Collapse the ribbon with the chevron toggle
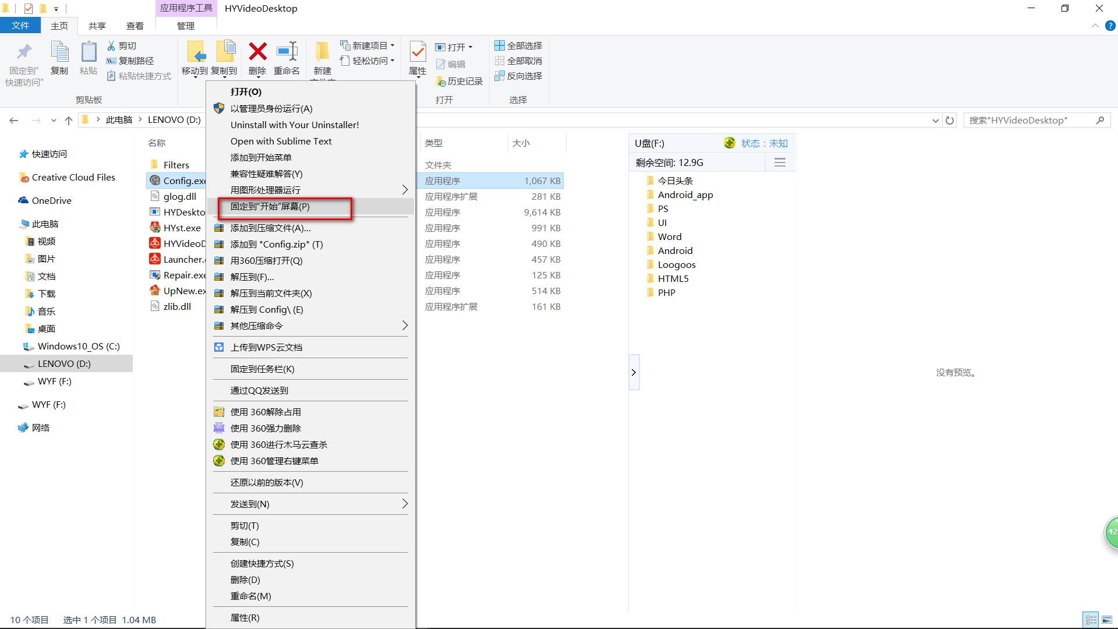Viewport: 1118px width, 629px height. [1095, 26]
